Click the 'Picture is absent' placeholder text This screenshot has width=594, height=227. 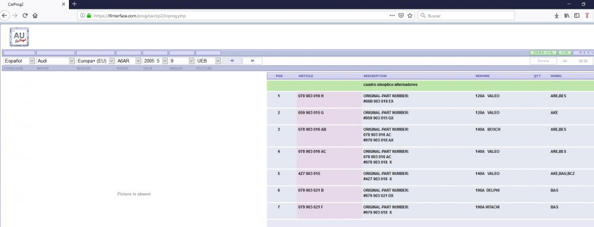[134, 194]
